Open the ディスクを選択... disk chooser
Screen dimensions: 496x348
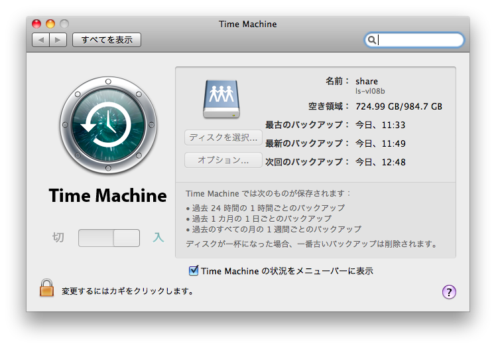point(223,137)
